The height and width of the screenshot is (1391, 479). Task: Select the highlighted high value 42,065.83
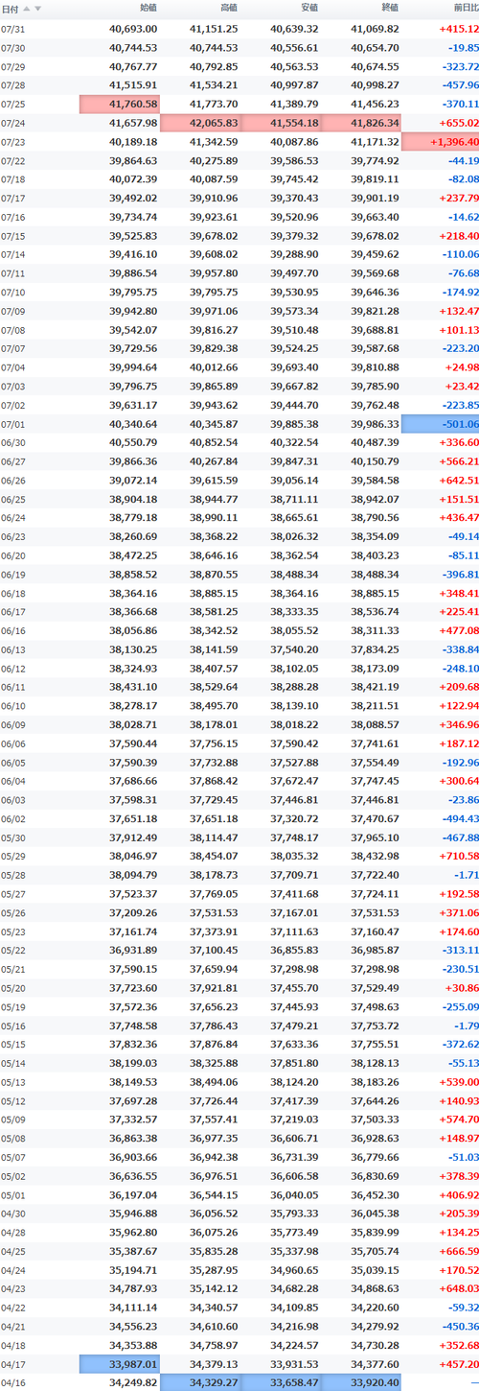[x=200, y=123]
